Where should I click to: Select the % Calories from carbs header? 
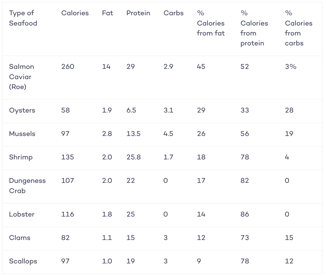pos(298,28)
